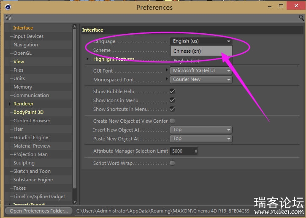
Task: Click the Selection Limit stepper arrows
Action: pyautogui.click(x=196, y=151)
